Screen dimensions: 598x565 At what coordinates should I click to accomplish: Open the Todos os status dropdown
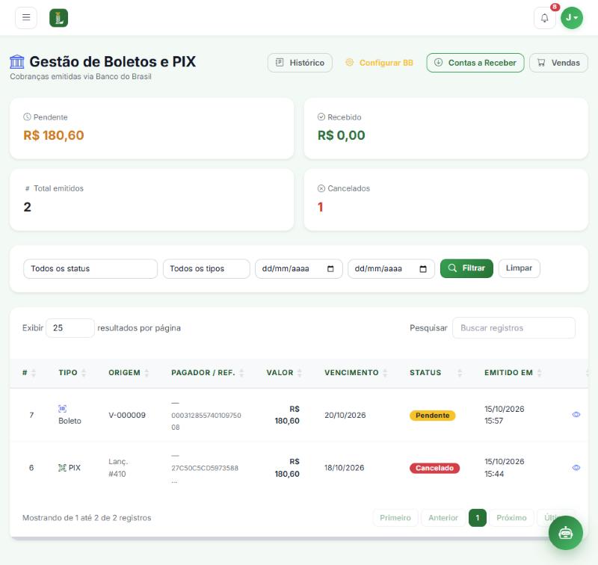[x=90, y=269]
